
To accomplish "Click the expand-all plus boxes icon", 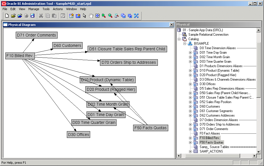I will [x=130, y=16].
